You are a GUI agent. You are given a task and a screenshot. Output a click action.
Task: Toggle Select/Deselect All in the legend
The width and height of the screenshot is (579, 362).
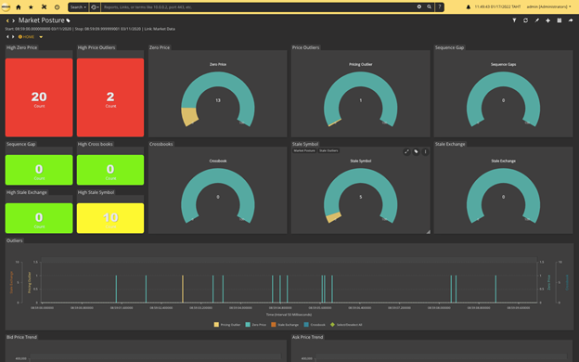click(346, 325)
